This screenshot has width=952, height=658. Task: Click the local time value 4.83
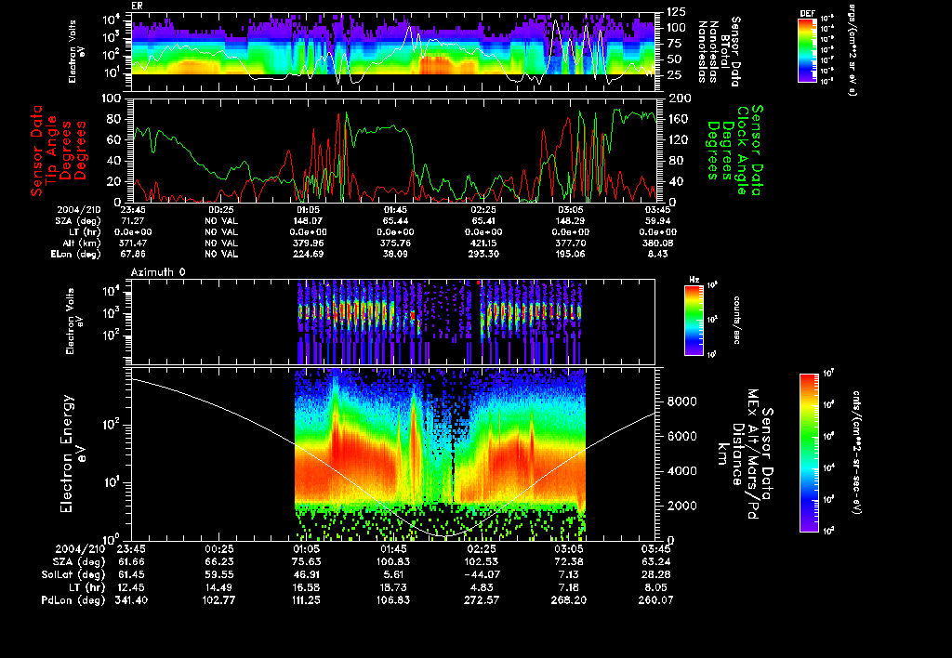[x=481, y=587]
